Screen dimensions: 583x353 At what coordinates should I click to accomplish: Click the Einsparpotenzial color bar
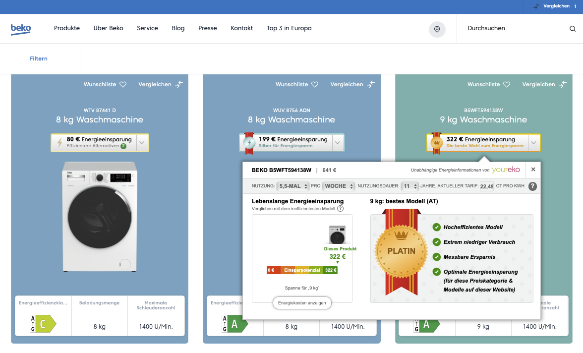tap(302, 270)
